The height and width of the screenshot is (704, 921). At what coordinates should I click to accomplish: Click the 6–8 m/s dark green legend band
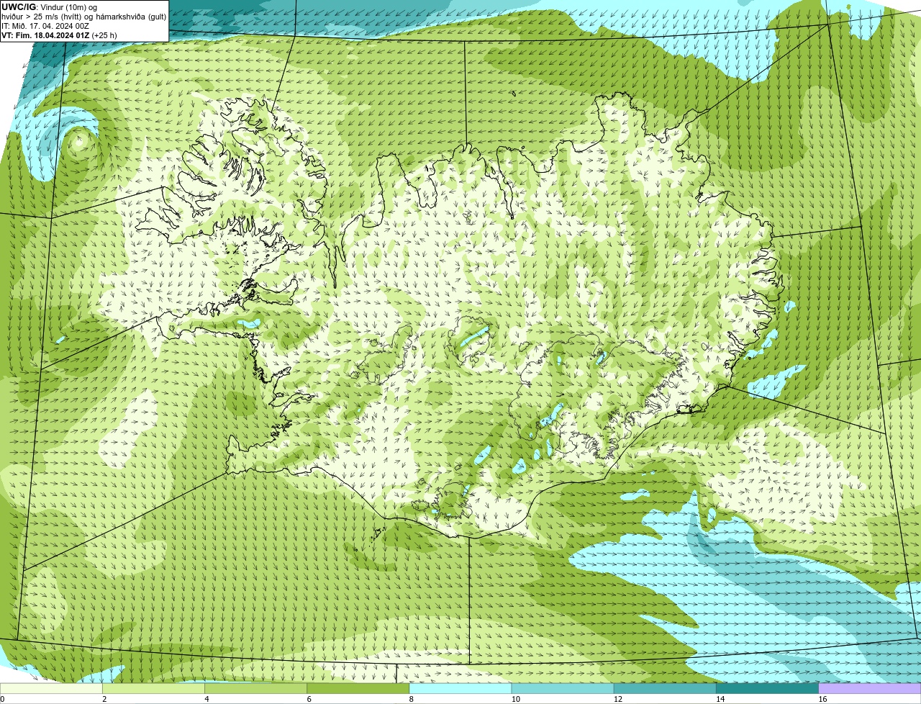[358, 689]
